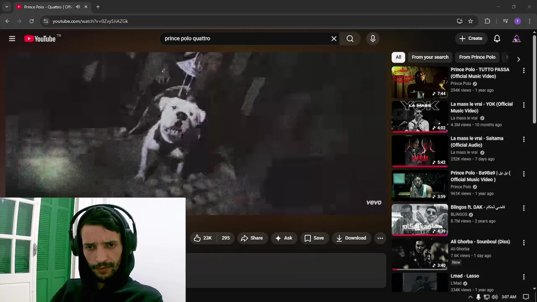
Task: Open more actions three-dot menu below video
Action: (x=380, y=238)
